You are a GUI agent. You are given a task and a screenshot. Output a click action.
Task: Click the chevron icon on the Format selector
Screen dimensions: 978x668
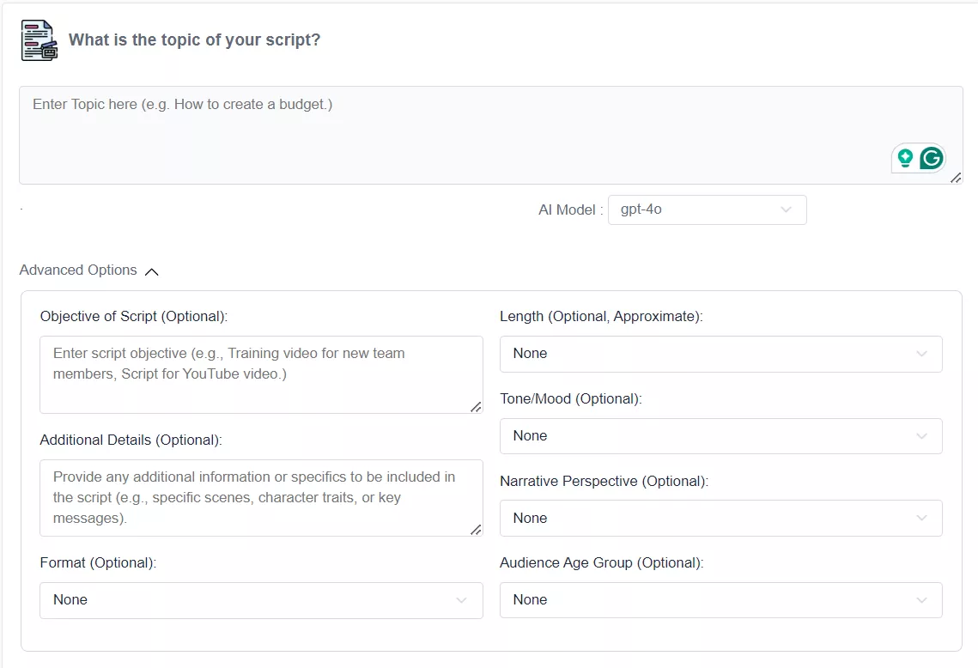(462, 600)
